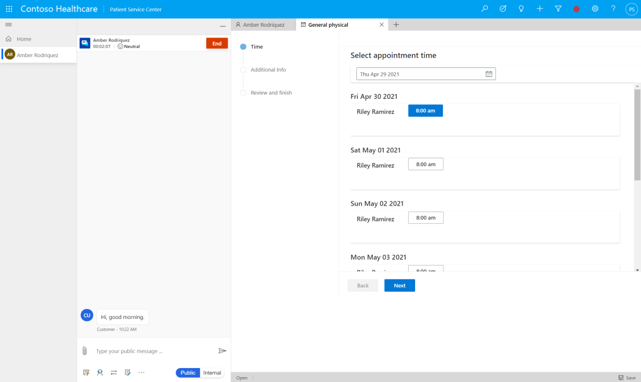Screen dimensions: 641x382
Task: Click the customer message Hi, good morning
Action: [123, 317]
